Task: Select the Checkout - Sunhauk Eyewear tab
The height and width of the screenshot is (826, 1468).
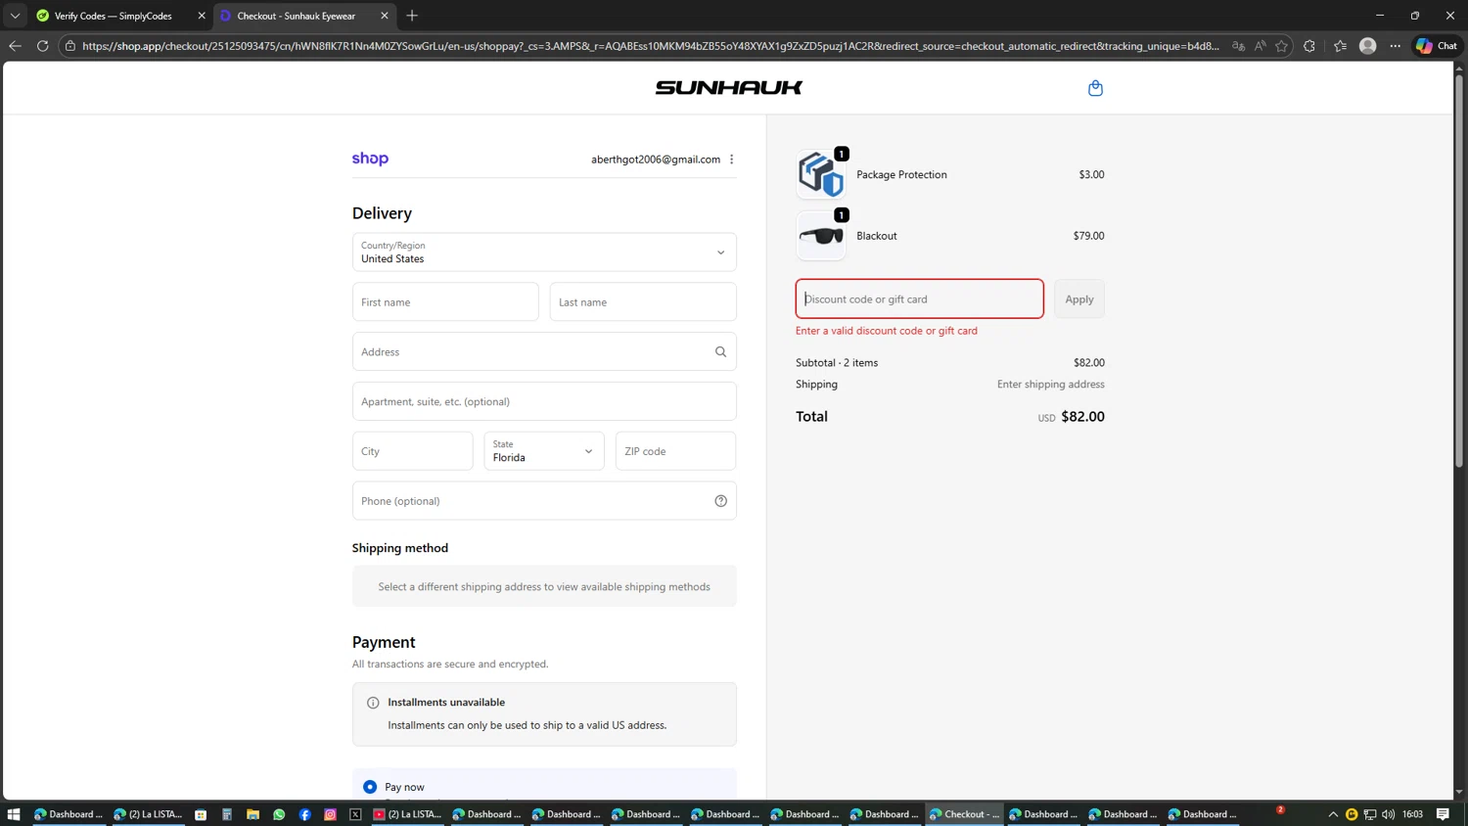Action: click(296, 16)
